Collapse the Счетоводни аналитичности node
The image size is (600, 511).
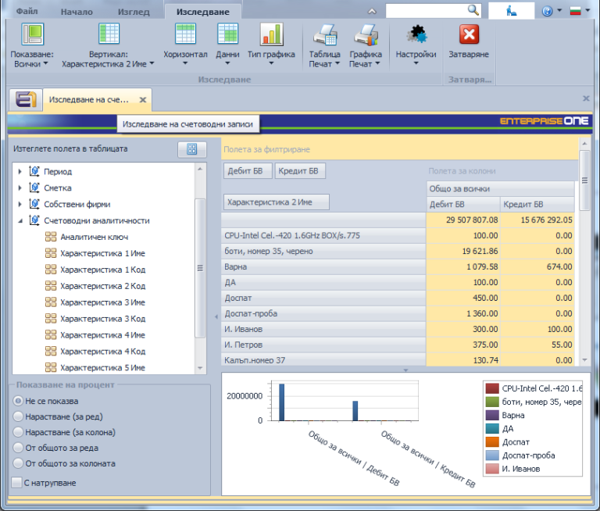(20, 220)
